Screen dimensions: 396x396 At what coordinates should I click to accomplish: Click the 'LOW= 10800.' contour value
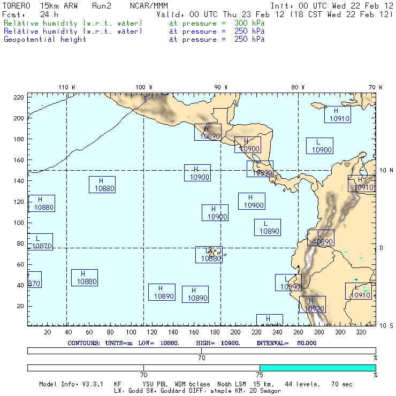(x=158, y=343)
